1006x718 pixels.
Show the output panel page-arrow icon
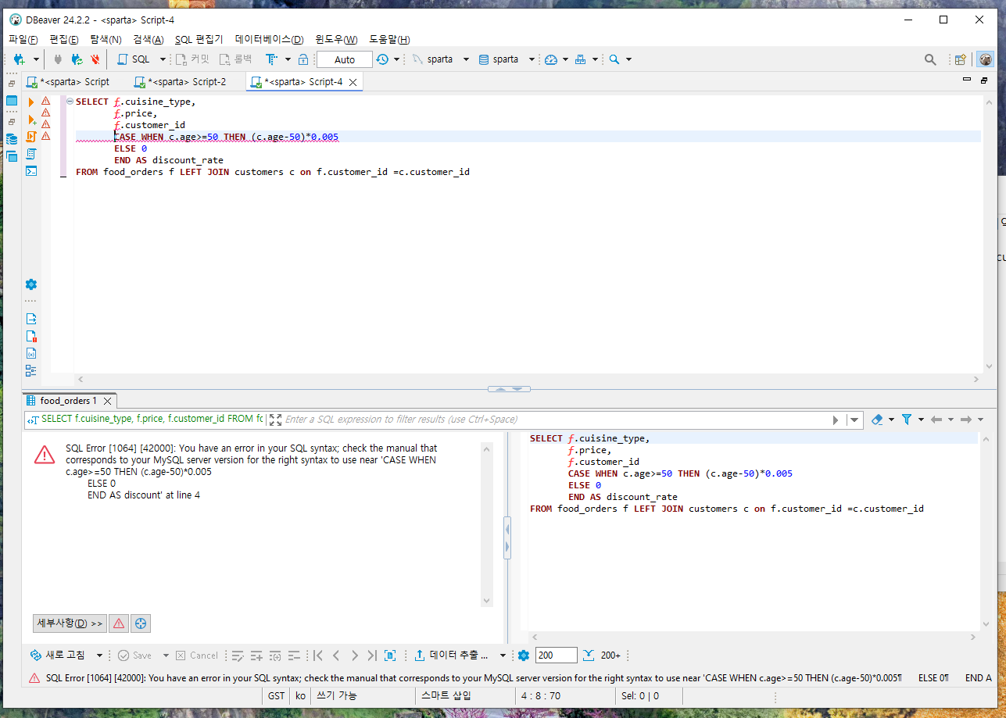[31, 319]
